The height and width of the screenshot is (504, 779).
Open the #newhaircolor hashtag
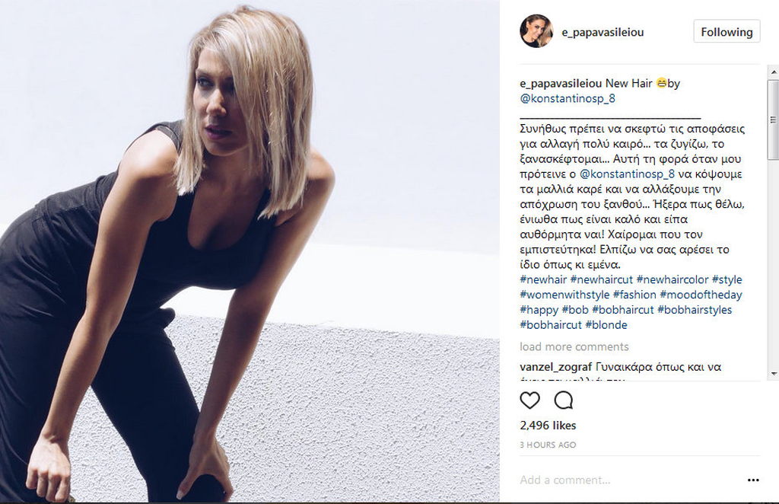click(672, 280)
